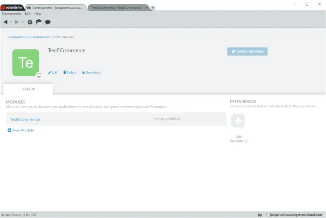Click the forward navigation arrow
Viewport: 326px width, 218px height.
point(17,22)
